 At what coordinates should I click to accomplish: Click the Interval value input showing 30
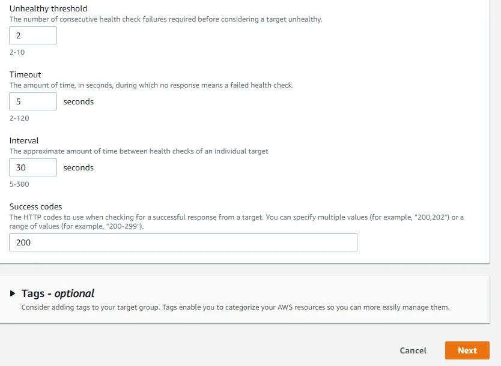(x=32, y=167)
